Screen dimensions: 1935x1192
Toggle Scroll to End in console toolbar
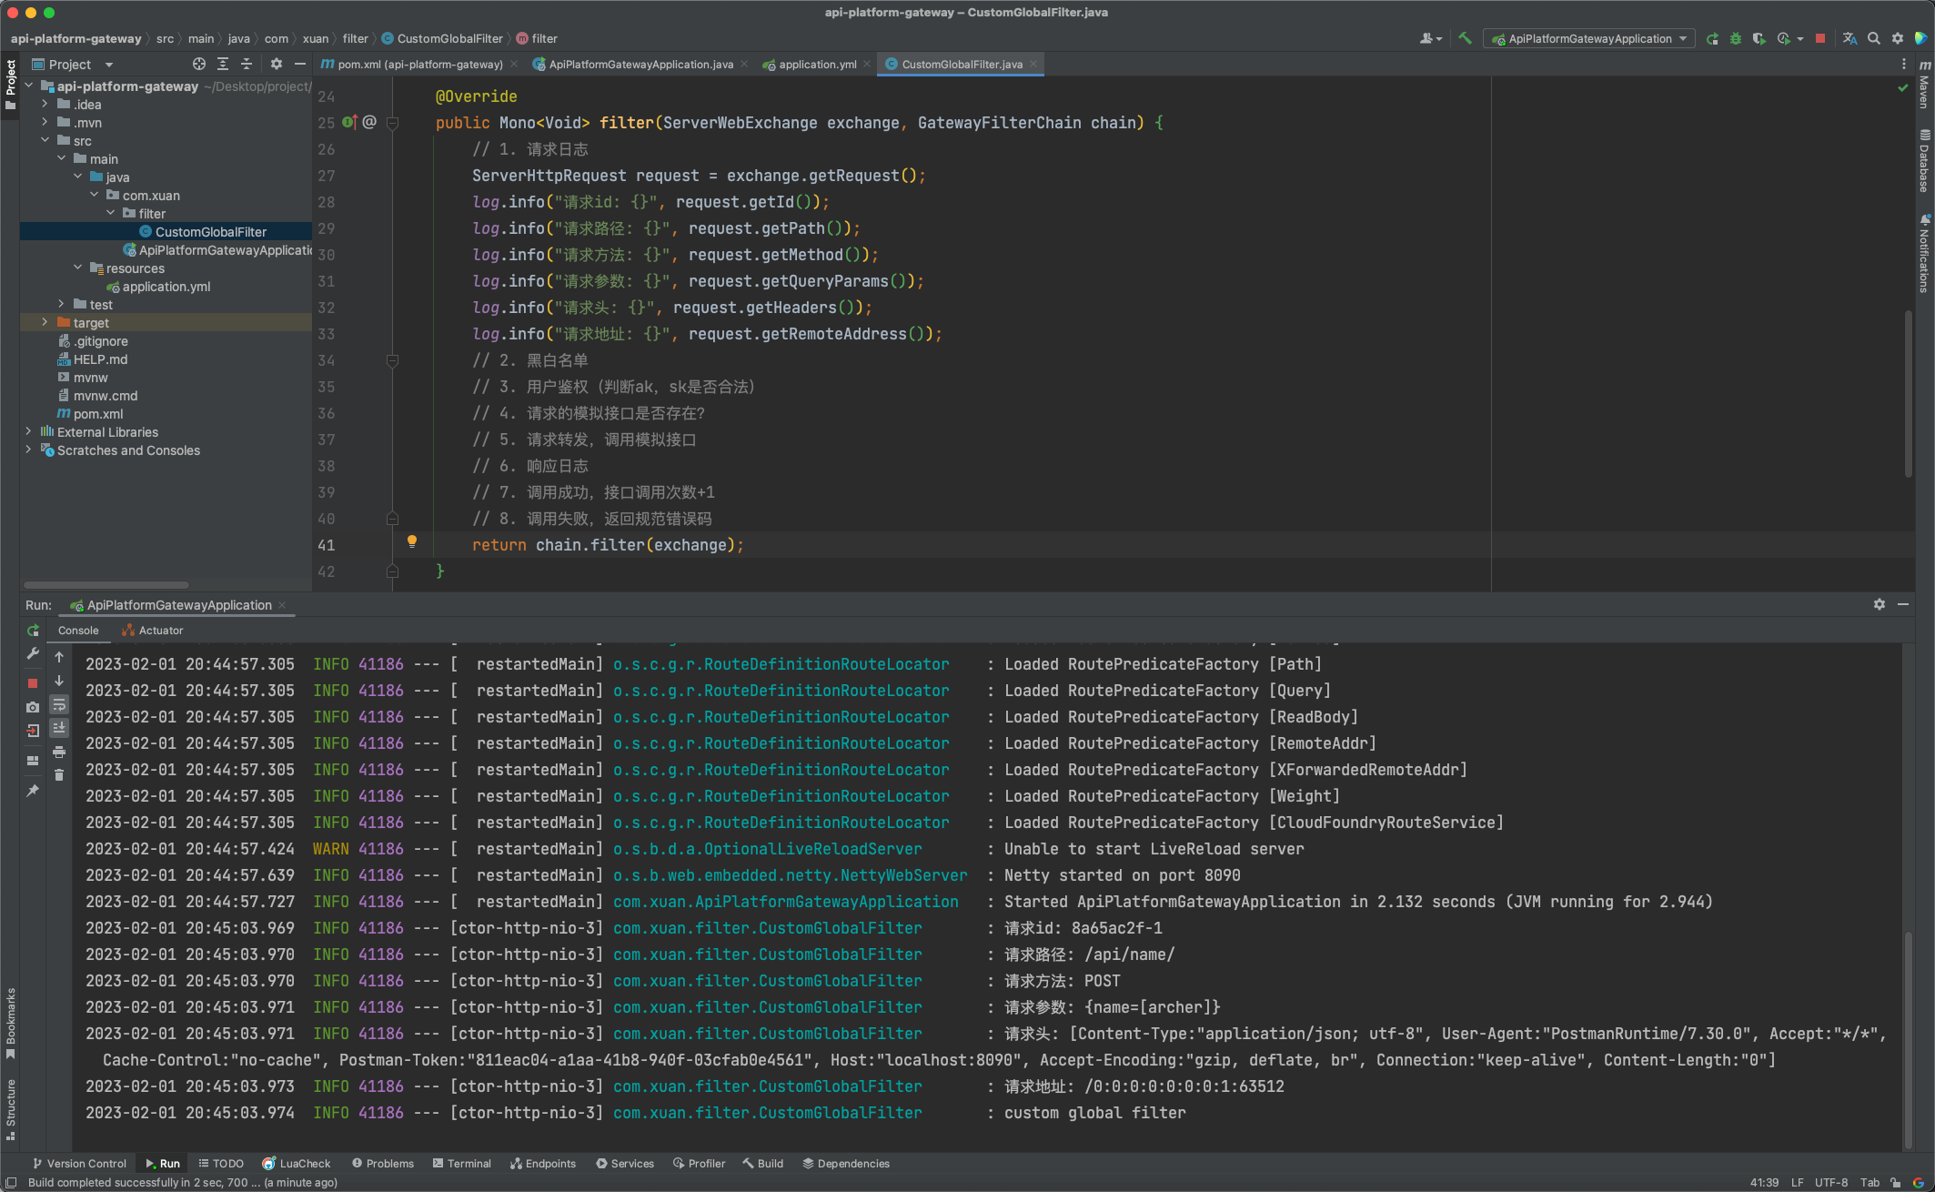coord(59,727)
